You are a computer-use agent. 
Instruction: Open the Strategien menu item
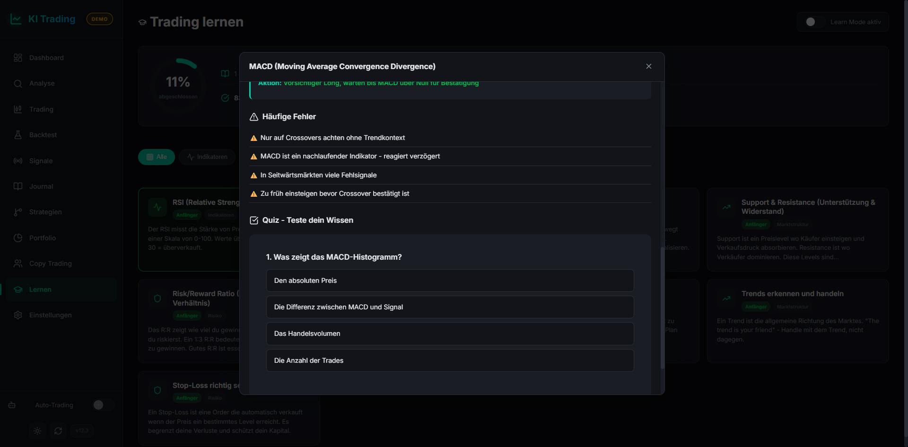coord(45,212)
